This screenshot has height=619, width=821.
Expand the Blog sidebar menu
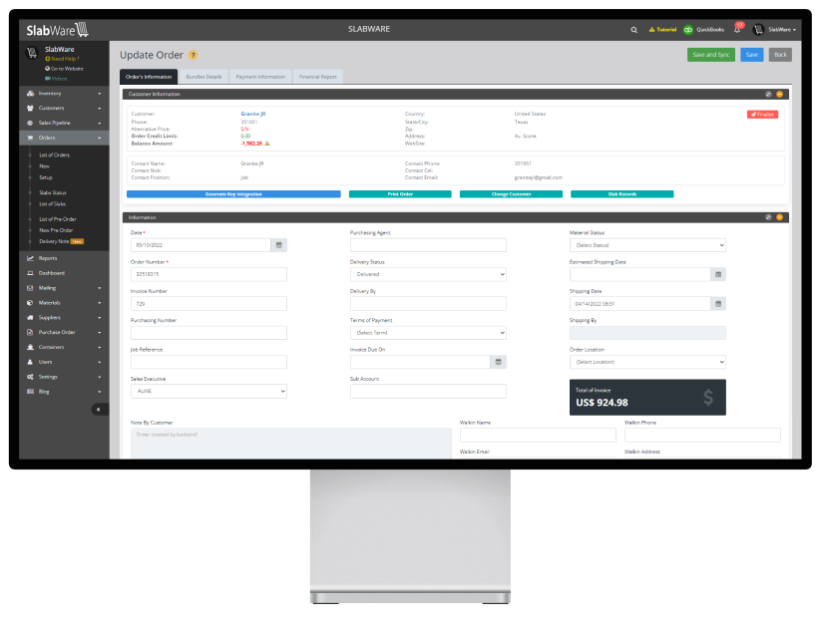(64, 392)
